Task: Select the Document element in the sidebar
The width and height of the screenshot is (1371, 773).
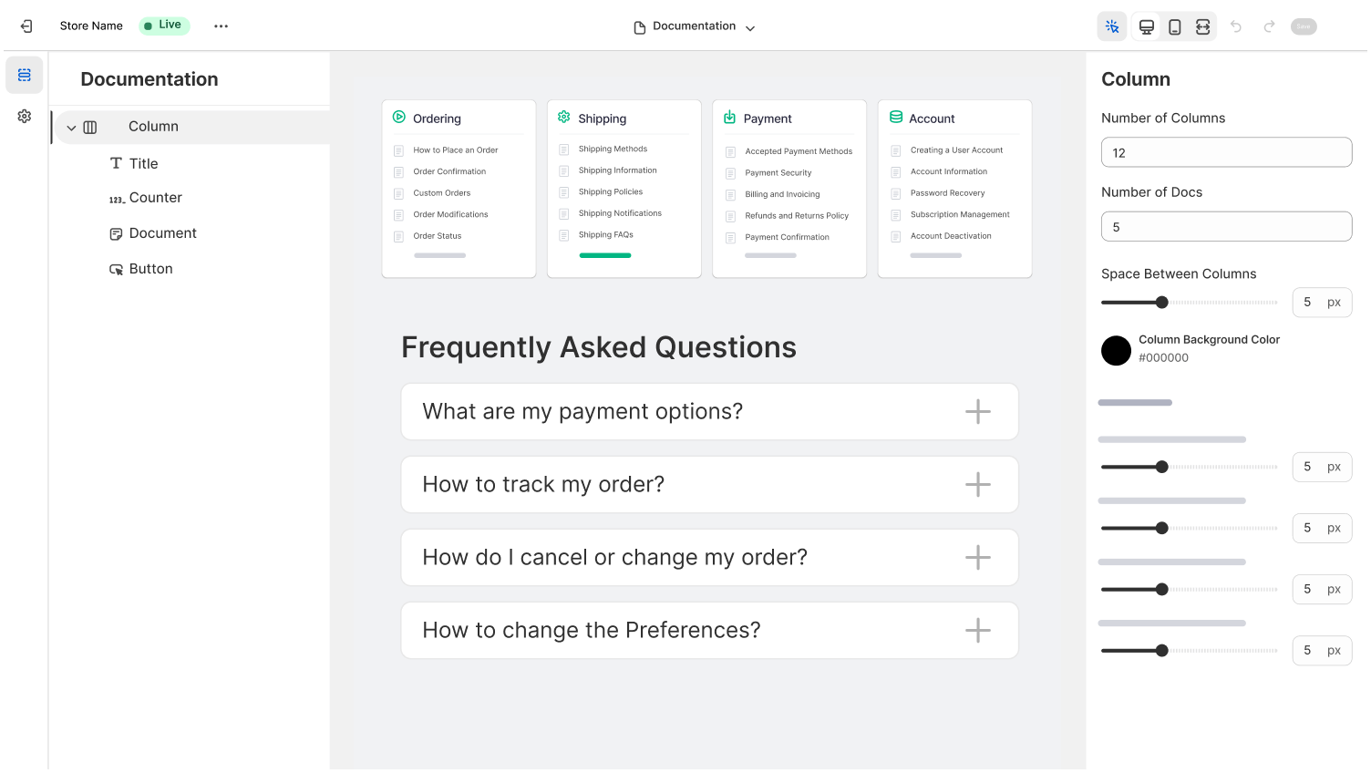Action: click(x=164, y=233)
